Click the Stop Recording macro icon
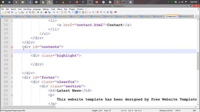This screenshot has height=112, width=200. (x=101, y=12)
